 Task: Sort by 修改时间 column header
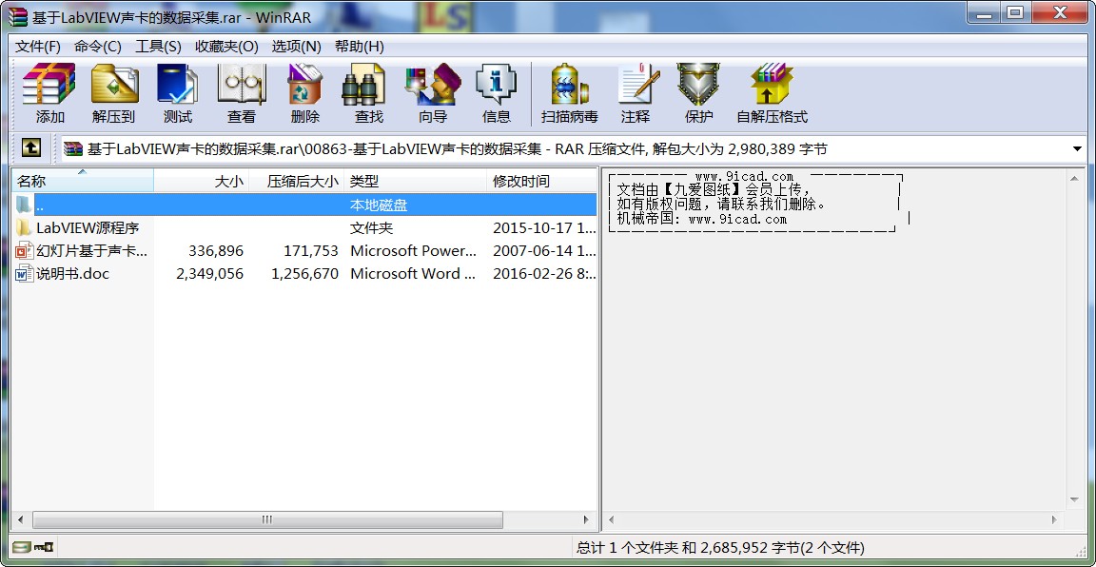coord(540,181)
